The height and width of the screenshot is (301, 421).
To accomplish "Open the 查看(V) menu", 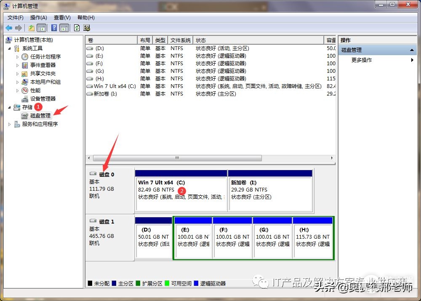I will 62,18.
